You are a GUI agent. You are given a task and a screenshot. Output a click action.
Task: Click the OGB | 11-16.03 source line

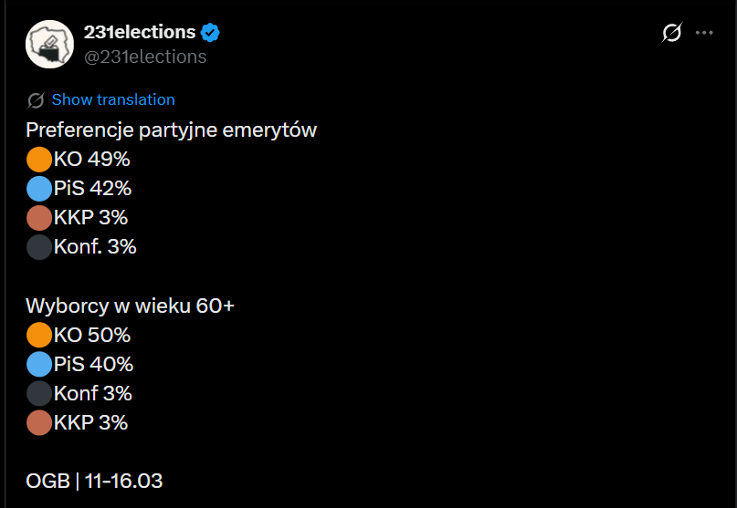(95, 481)
